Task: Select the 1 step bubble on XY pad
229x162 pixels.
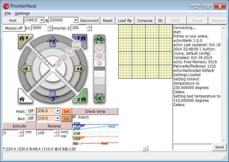Action: (x=64, y=58)
